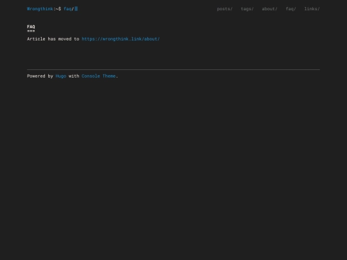
Task: Navigate to about/ page
Action: point(269,9)
